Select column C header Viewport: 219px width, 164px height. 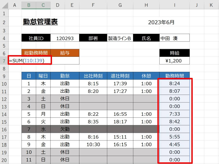(x=43, y=5)
